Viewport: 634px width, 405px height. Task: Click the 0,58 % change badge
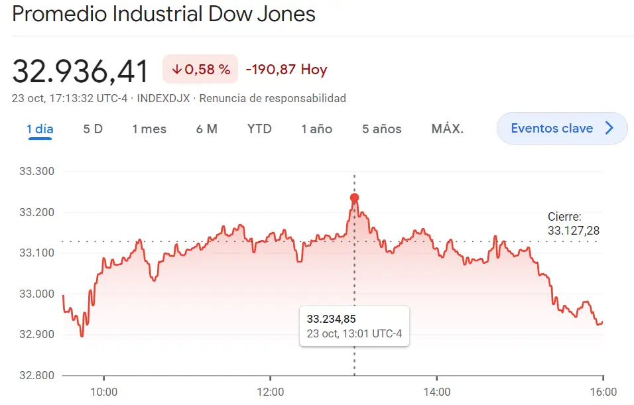200,69
